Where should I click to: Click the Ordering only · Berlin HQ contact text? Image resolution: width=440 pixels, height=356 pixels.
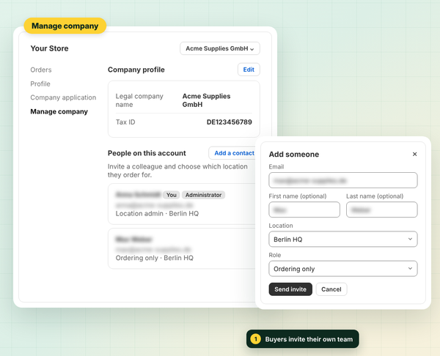(x=154, y=258)
